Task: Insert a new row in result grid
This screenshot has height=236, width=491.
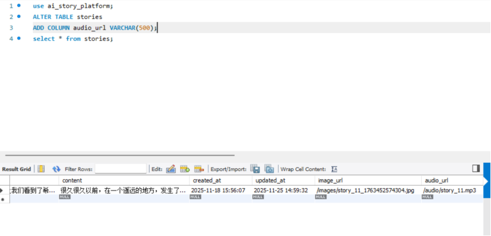Action: tap(185, 169)
